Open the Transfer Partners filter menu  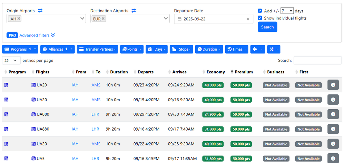click(97, 49)
